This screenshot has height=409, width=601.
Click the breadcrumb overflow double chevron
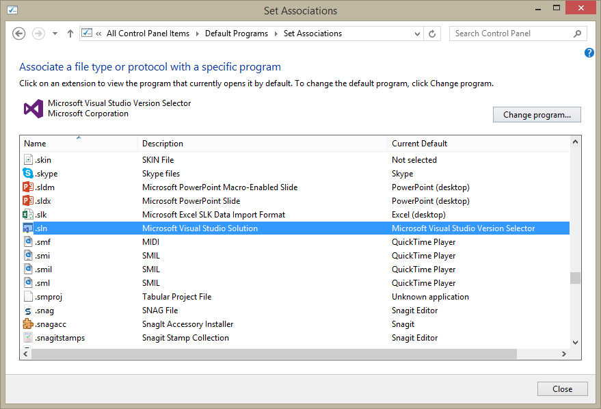coord(99,34)
